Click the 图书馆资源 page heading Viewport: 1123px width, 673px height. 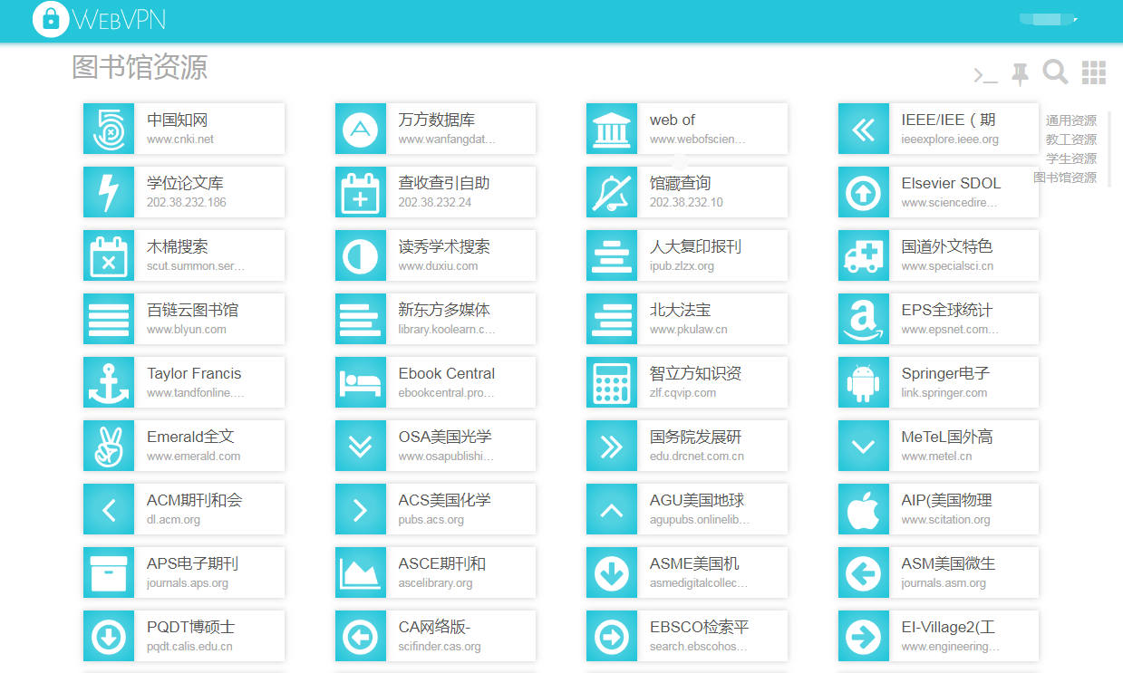(x=140, y=66)
